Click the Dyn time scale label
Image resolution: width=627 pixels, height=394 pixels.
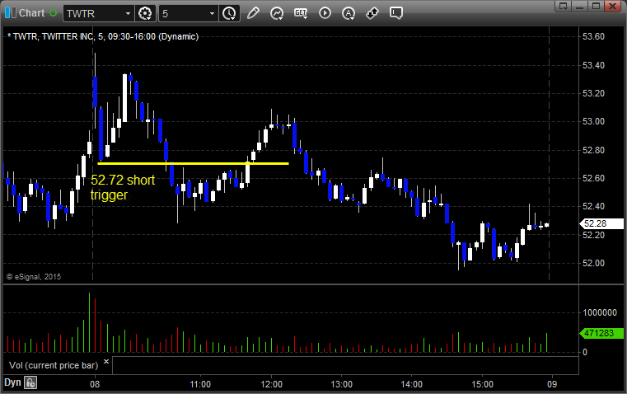(12, 382)
